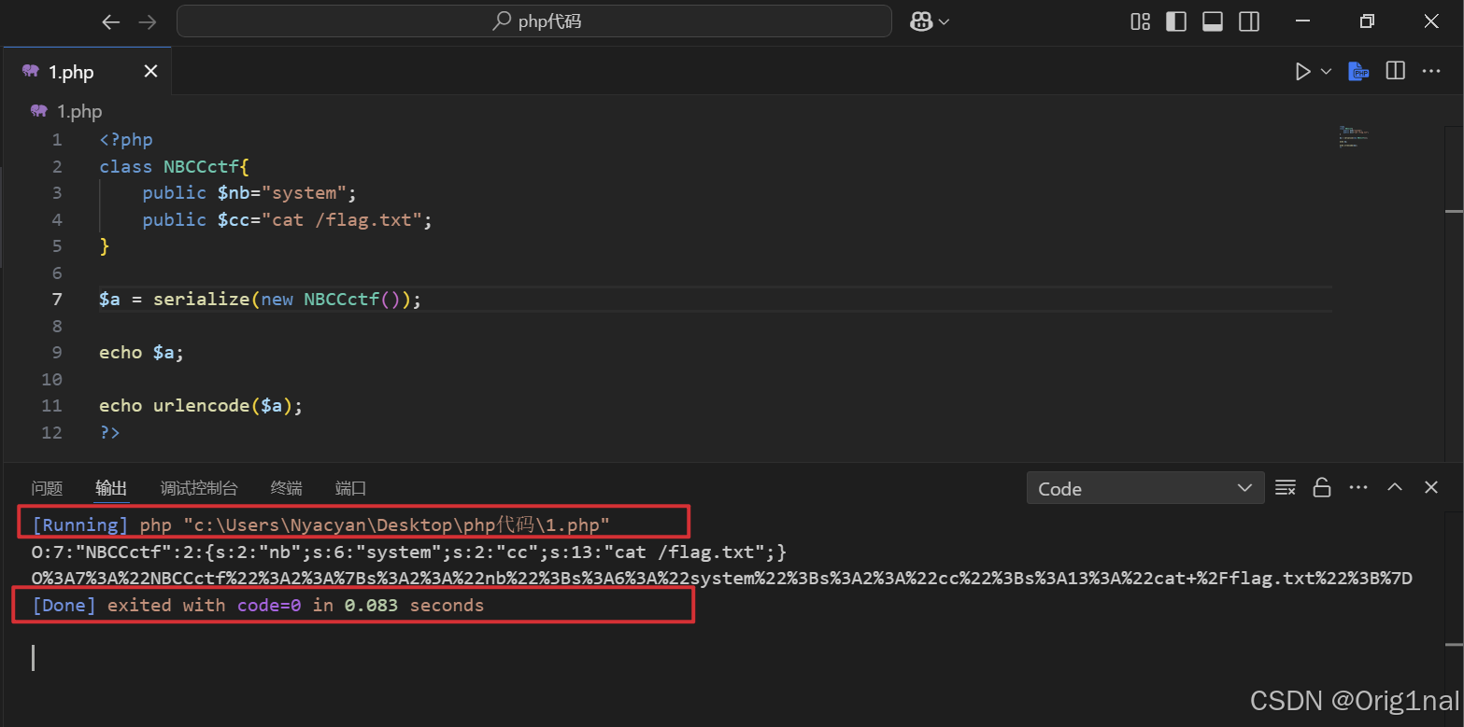Click the echo $a; line
1464x727 pixels.
(142, 353)
